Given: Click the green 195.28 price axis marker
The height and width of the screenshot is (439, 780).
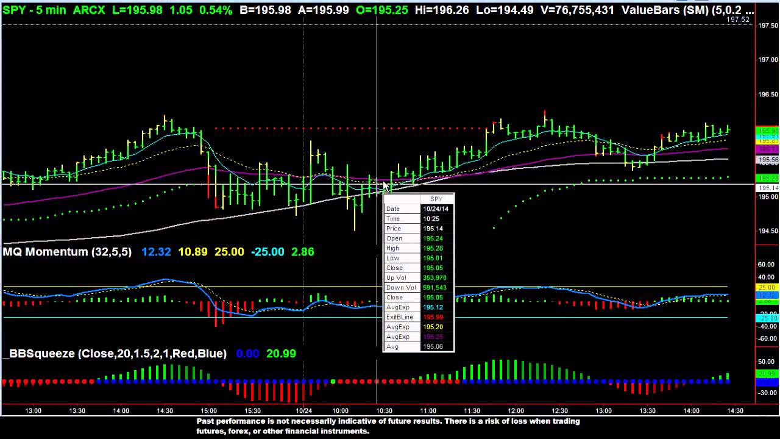Looking at the screenshot, I should (x=767, y=178).
